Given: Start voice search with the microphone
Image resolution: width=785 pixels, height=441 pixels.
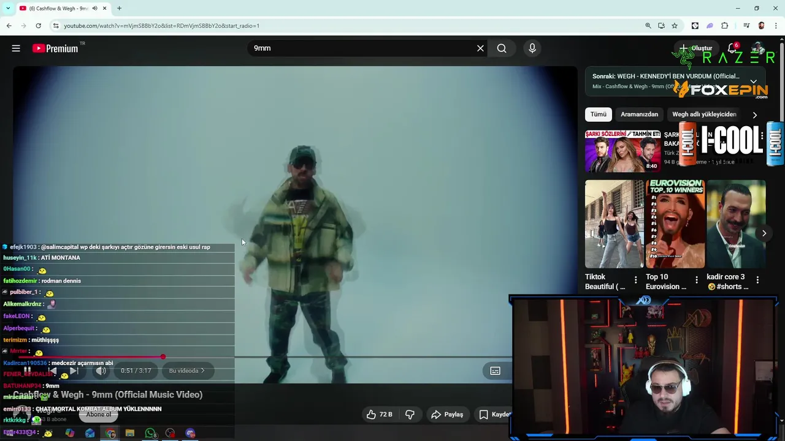Looking at the screenshot, I should [532, 48].
